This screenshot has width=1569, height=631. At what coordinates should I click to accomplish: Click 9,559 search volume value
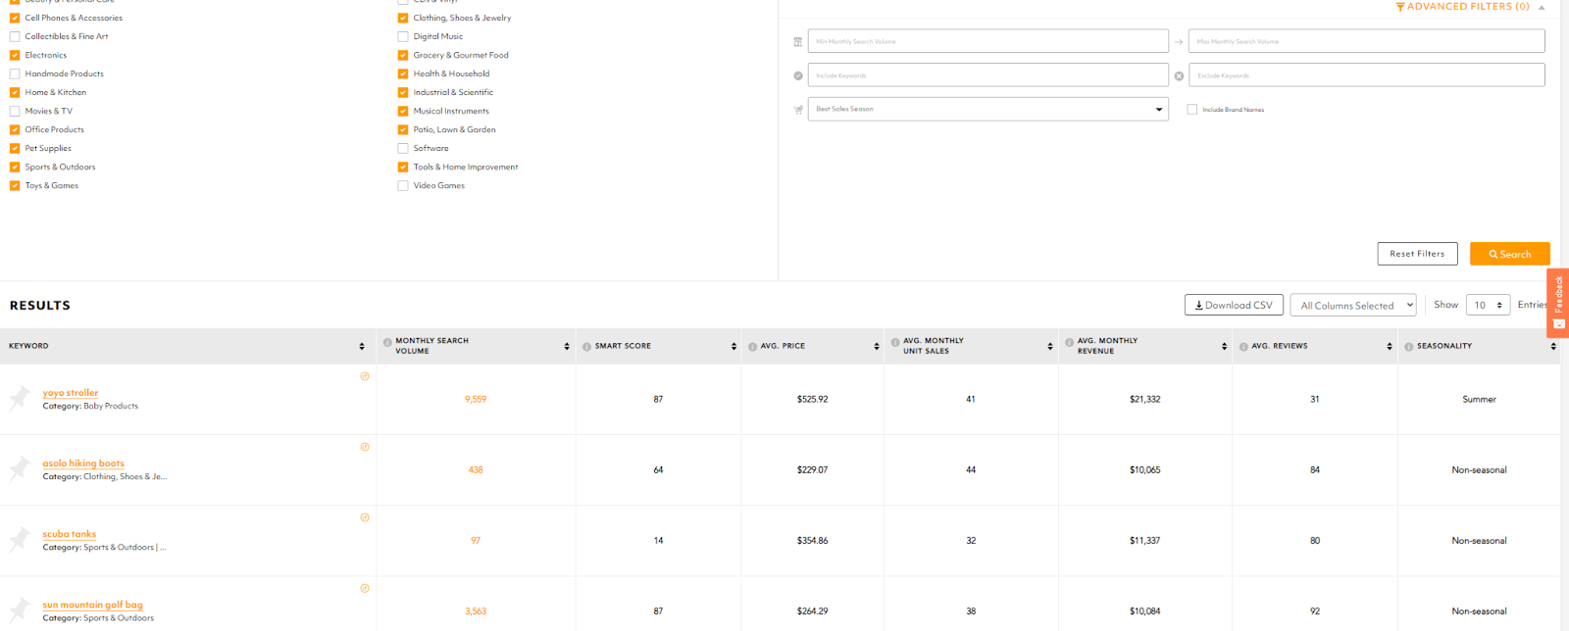(x=476, y=399)
